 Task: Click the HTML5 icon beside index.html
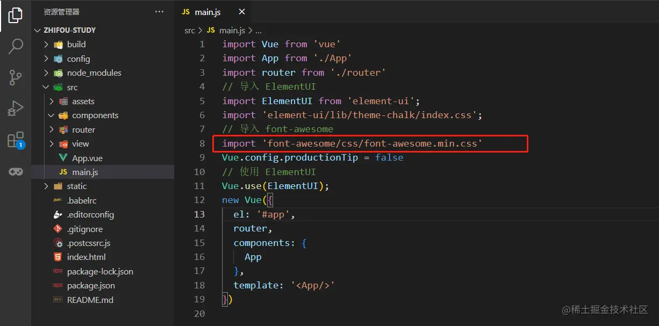[58, 257]
